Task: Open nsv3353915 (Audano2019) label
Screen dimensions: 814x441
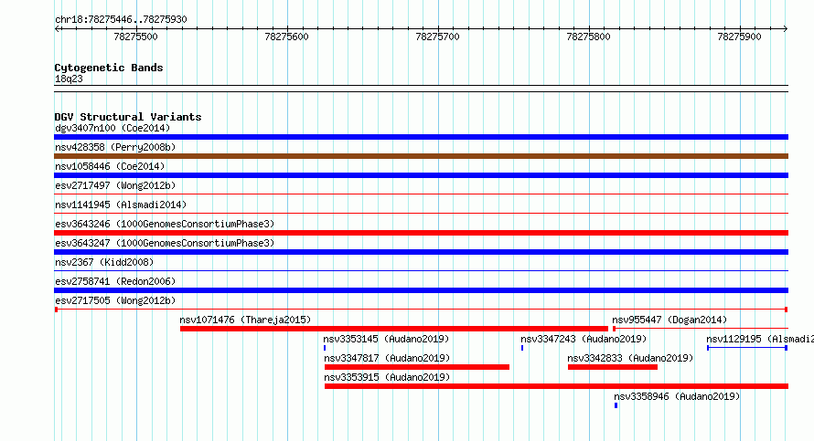Action: coord(387,377)
